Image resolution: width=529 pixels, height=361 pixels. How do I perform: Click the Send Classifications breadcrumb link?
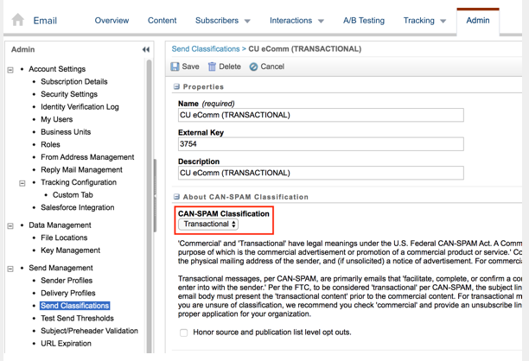point(206,49)
